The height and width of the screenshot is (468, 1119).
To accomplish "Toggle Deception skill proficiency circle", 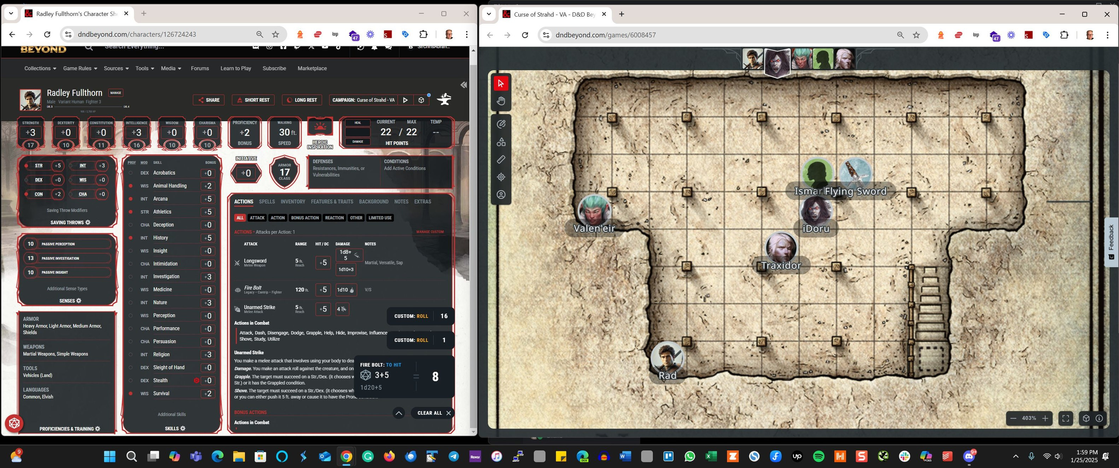I will click(130, 225).
